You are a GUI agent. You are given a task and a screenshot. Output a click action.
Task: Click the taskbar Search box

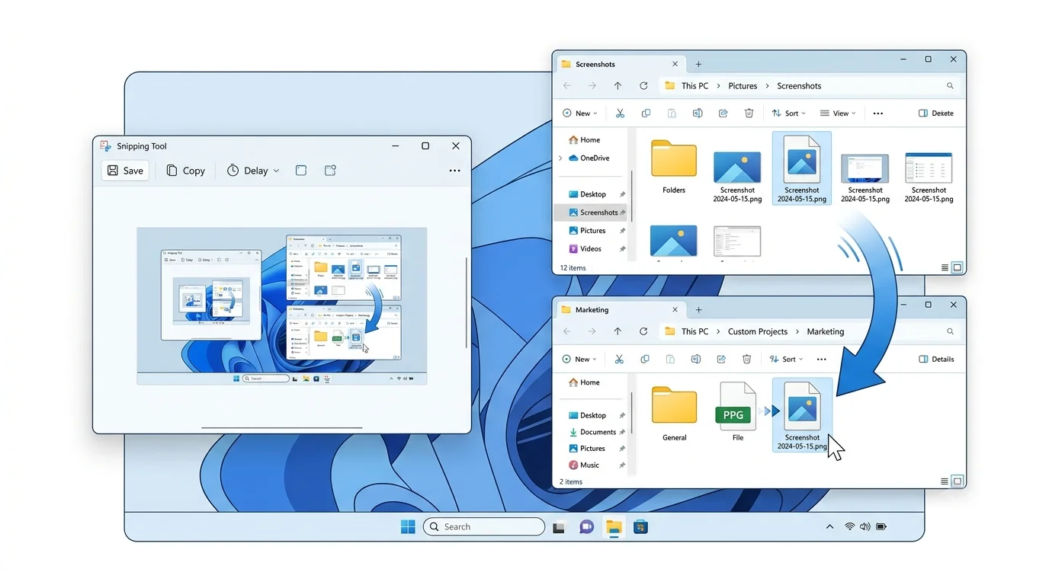coord(484,526)
